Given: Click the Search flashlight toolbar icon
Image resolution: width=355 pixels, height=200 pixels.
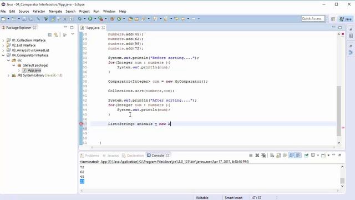Looking at the screenshot, I should click(144, 19).
